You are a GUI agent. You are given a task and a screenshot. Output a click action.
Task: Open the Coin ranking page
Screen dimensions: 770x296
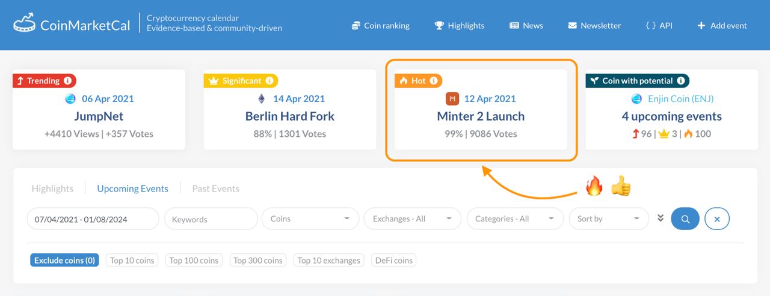coord(380,25)
